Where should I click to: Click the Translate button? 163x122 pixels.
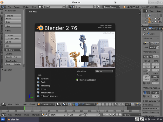pyautogui.click(x=13, y=16)
